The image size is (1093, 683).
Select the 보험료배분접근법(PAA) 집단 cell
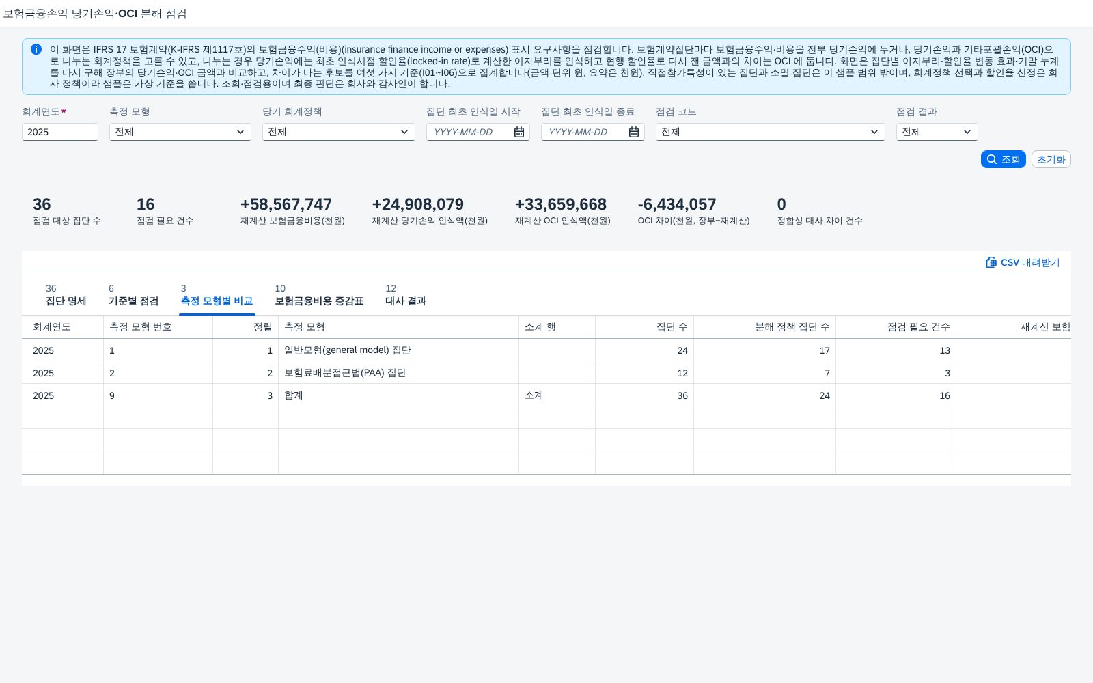tap(398, 373)
